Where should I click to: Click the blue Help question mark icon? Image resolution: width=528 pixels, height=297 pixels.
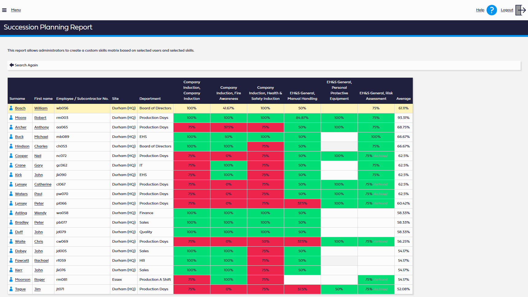pyautogui.click(x=491, y=10)
